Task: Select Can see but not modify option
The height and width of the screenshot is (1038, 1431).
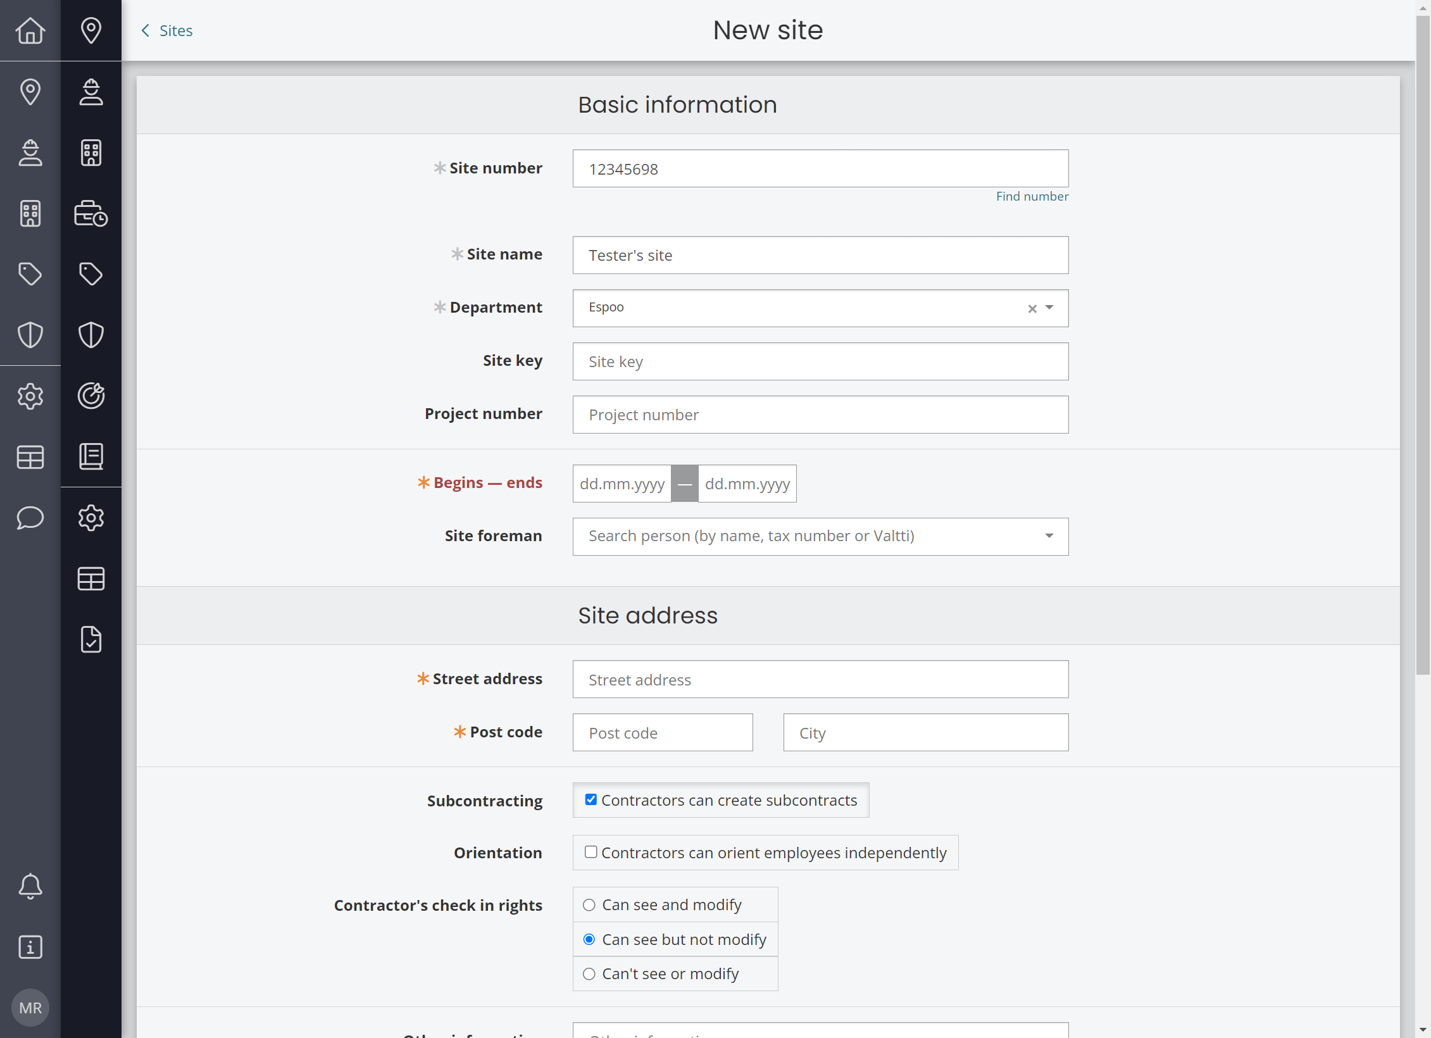Action: [589, 939]
